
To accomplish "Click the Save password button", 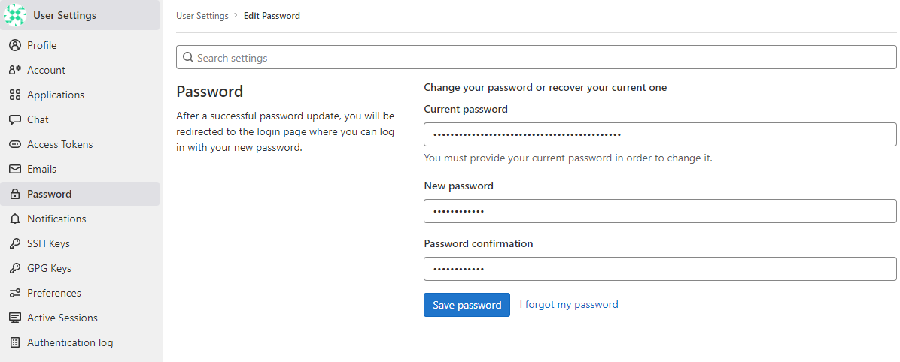I will (x=467, y=305).
